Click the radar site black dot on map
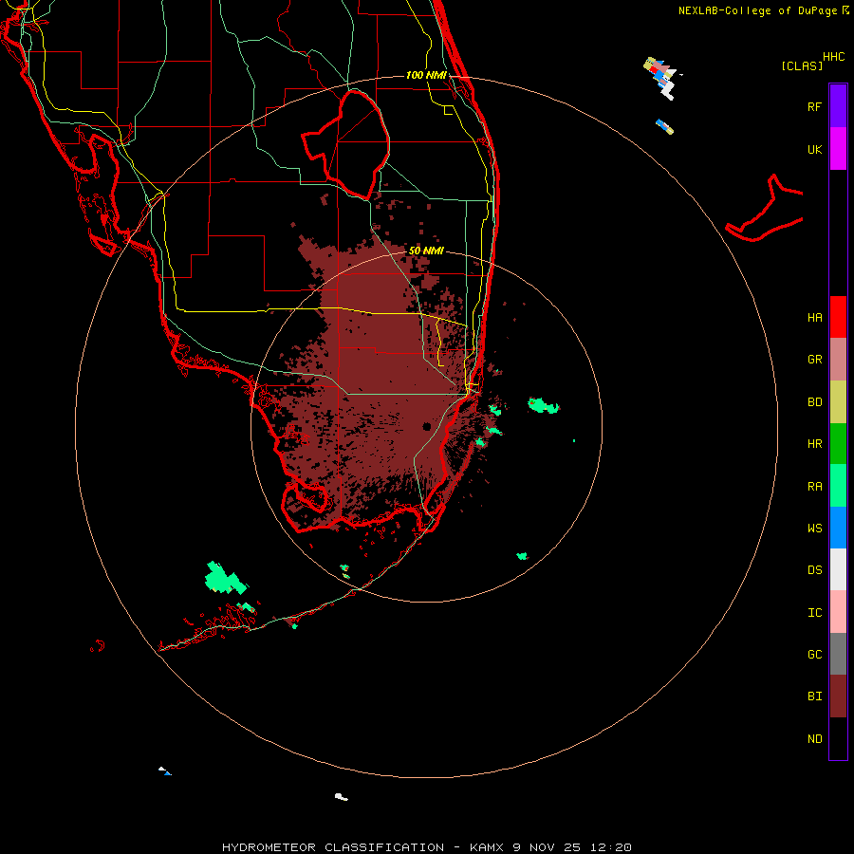Screen dimensions: 854x854 [427, 426]
